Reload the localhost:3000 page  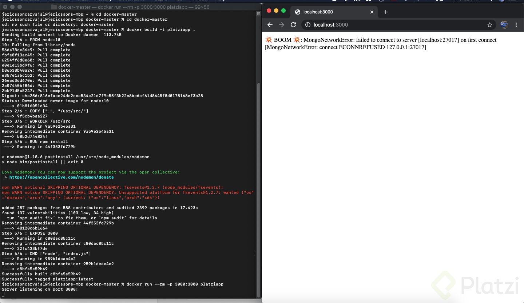pyautogui.click(x=293, y=25)
